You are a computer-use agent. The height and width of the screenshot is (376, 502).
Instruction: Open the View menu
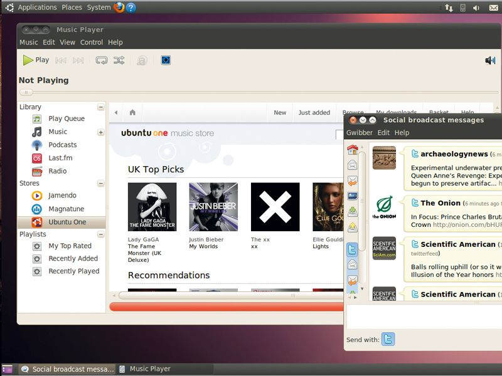click(x=67, y=42)
